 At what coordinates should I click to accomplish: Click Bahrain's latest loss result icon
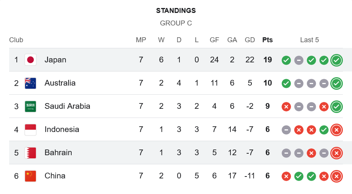(336, 153)
